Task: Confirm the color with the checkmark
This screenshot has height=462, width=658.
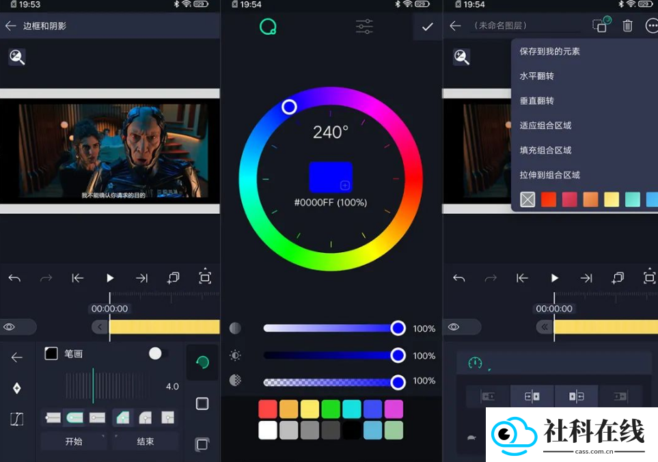Action: (428, 27)
